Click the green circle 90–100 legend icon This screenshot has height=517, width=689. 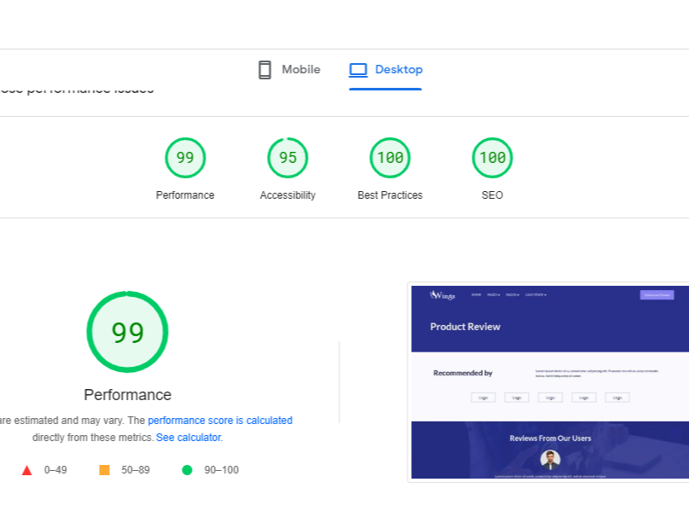pyautogui.click(x=188, y=470)
